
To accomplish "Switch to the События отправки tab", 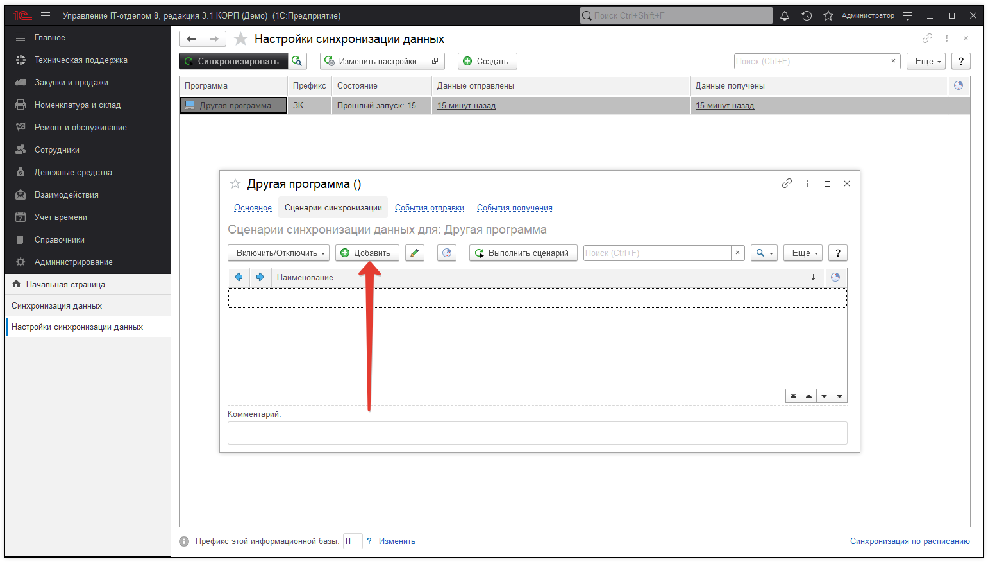I will 429,207.
